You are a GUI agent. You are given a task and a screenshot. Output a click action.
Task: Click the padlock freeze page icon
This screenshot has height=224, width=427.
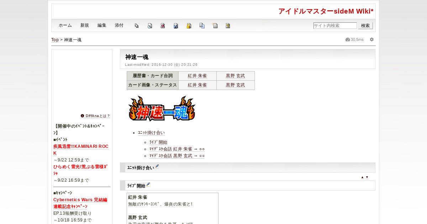[189, 26]
